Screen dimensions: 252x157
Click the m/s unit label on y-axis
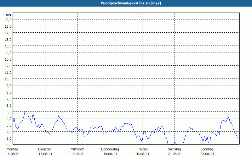tap(9, 14)
